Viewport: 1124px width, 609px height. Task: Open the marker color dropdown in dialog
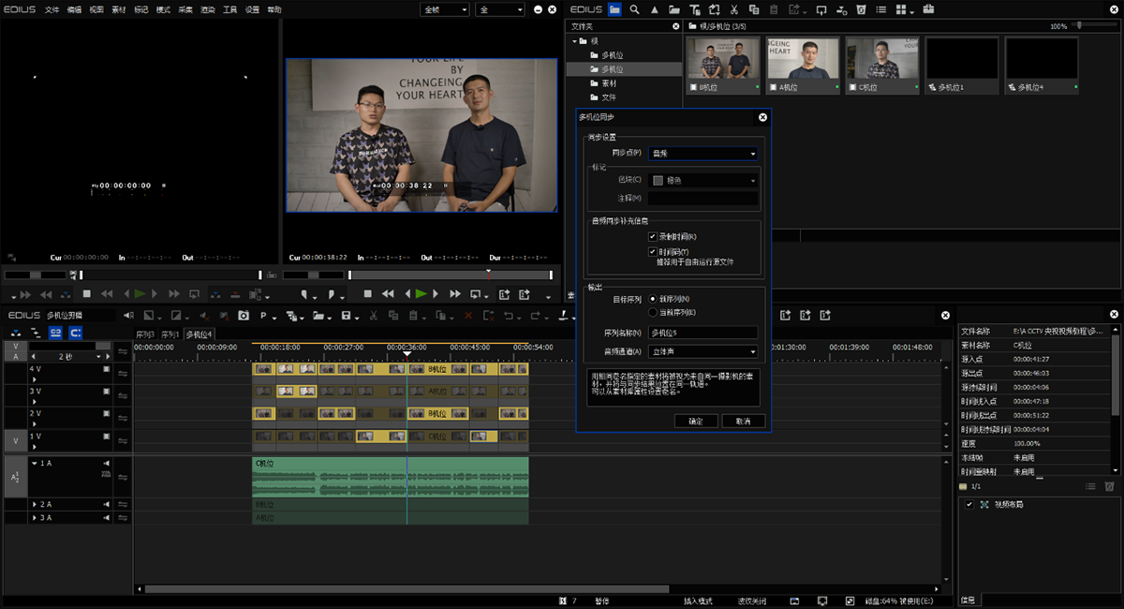(702, 180)
